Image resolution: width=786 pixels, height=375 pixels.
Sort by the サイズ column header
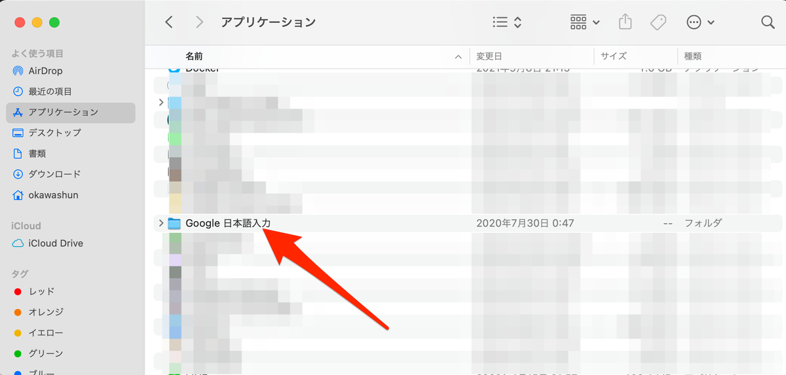pyautogui.click(x=613, y=57)
